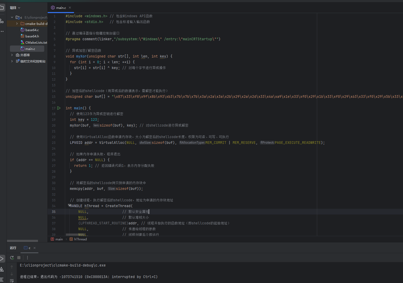Screen dimensions: 403x283
Task: Click the 'hThread' breadcrumb
Action: click(x=80, y=239)
